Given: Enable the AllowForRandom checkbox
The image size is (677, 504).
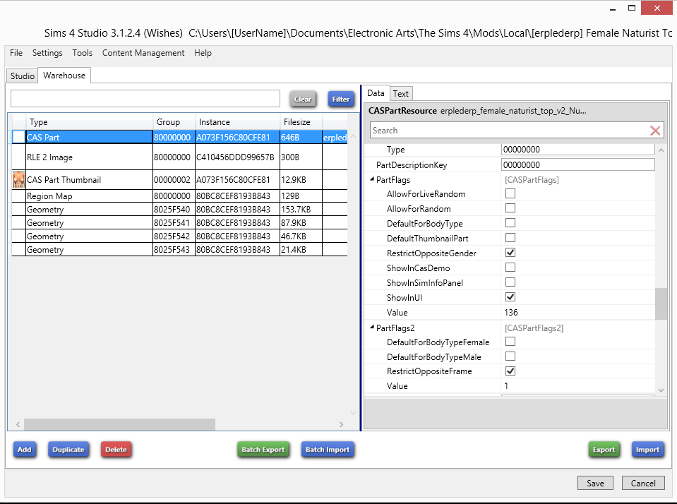Looking at the screenshot, I should pos(510,208).
